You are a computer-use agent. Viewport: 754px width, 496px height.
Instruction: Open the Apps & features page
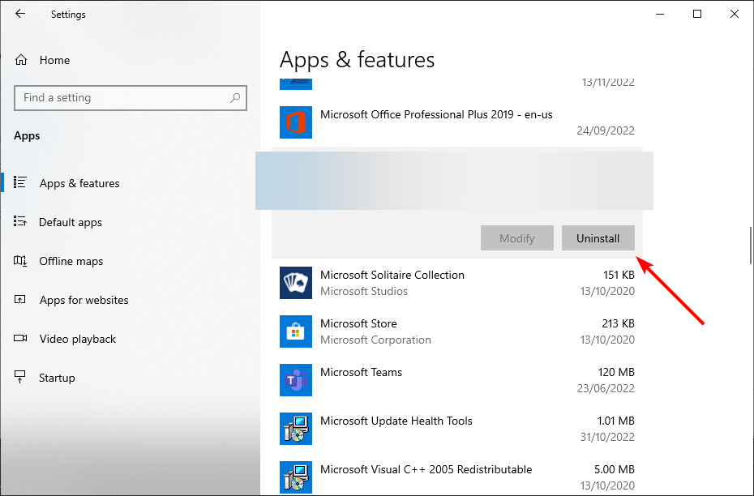click(79, 183)
